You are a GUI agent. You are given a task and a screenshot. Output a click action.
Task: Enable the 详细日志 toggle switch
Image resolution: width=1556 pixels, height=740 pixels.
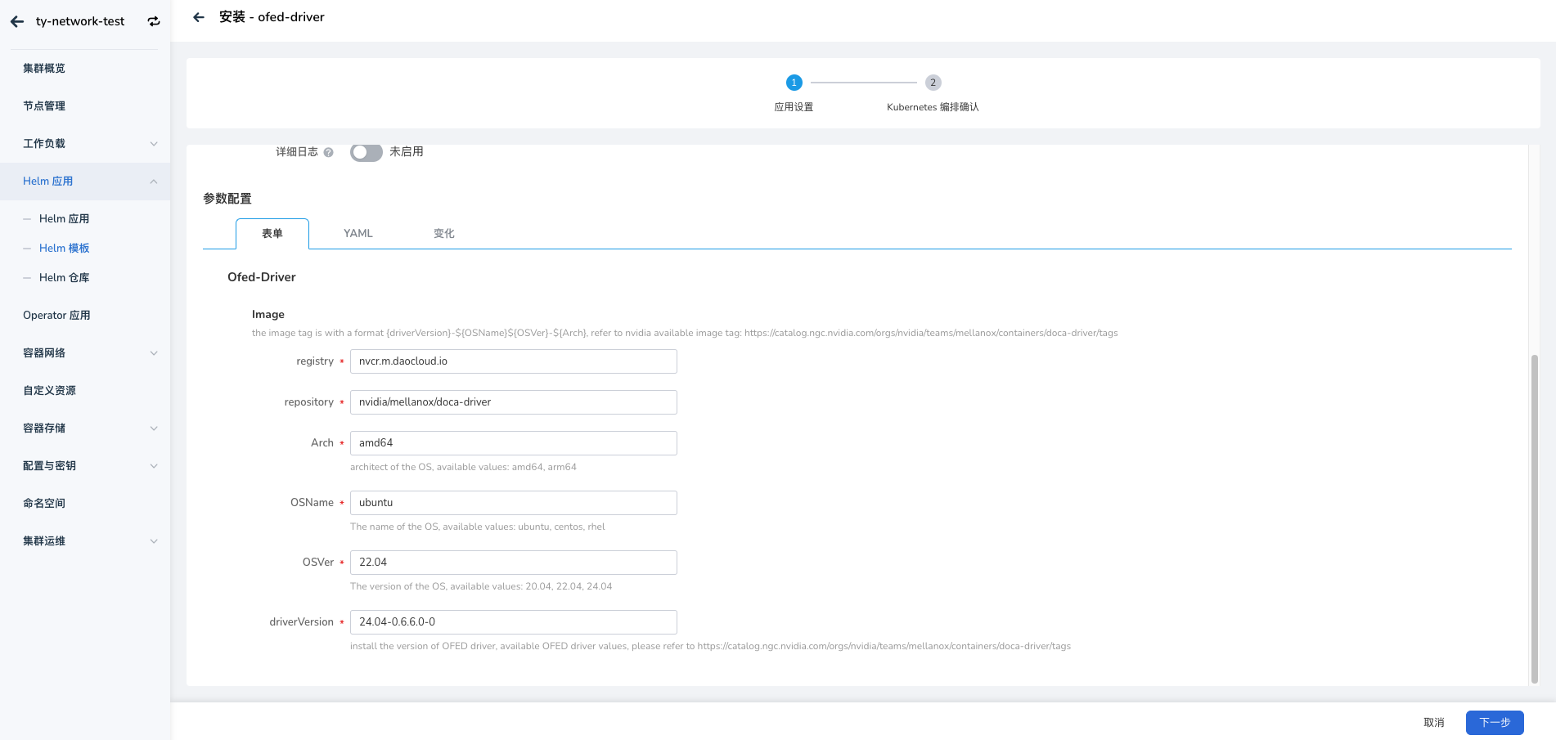(x=366, y=152)
